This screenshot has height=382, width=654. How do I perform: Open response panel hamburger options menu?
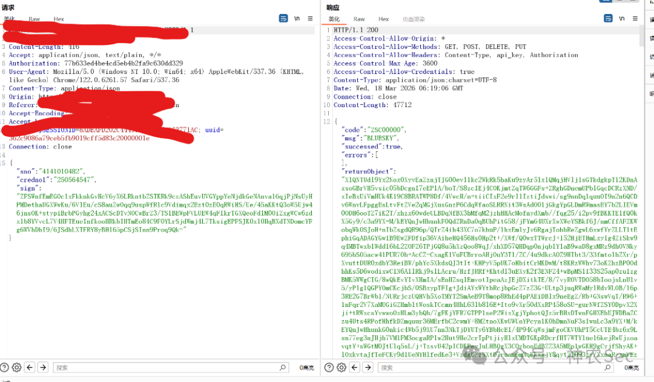tap(635, 18)
